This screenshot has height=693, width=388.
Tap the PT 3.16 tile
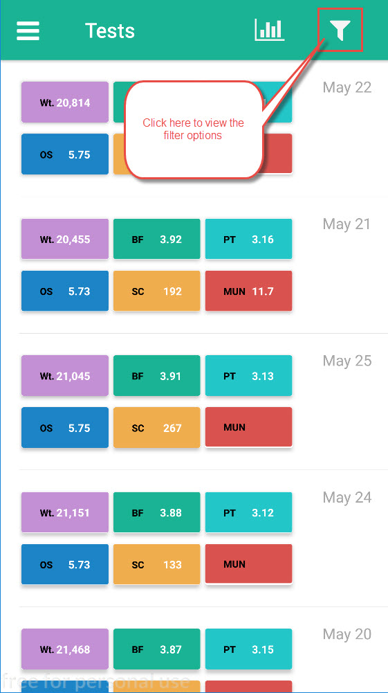248,239
